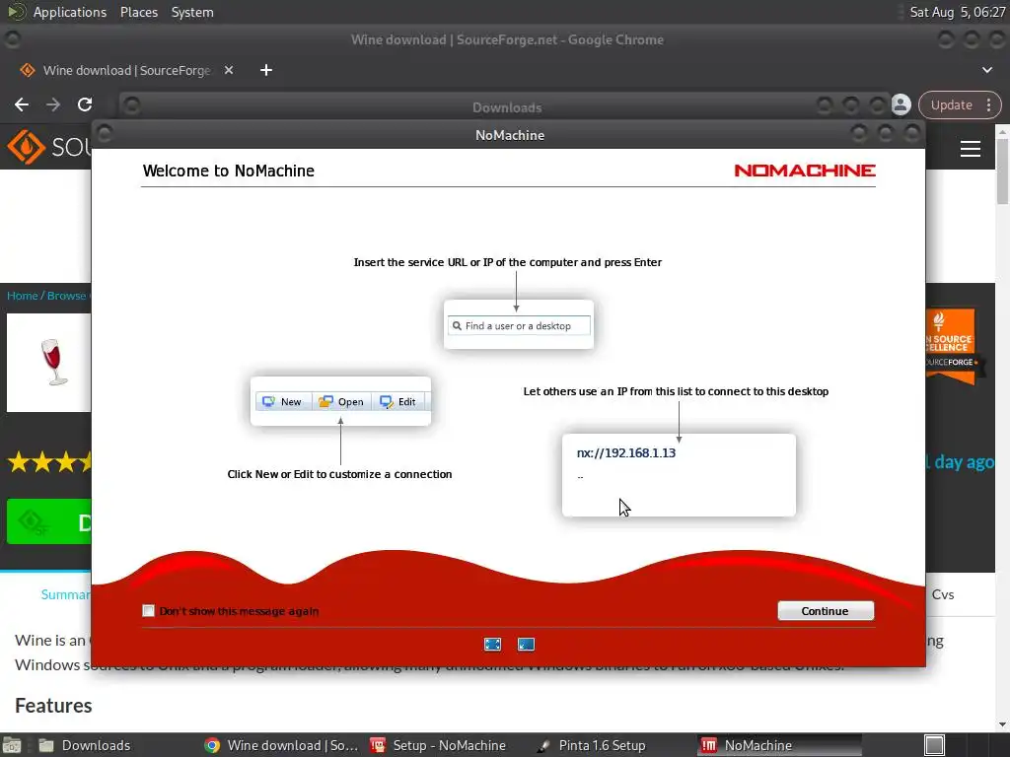
Task: Click the NoMachine taskbar entry
Action: 779,745
